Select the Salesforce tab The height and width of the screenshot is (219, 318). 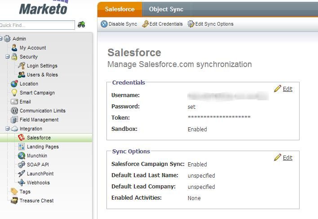(x=119, y=9)
